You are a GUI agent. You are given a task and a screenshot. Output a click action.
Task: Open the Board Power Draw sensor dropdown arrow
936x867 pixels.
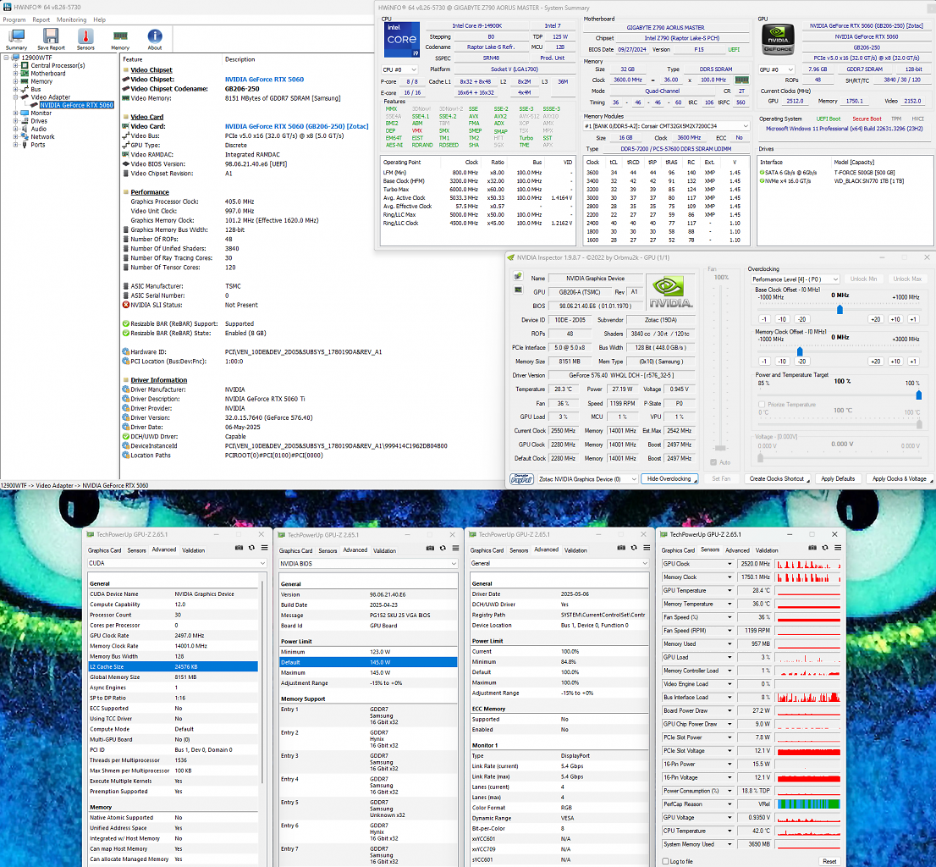click(x=729, y=710)
